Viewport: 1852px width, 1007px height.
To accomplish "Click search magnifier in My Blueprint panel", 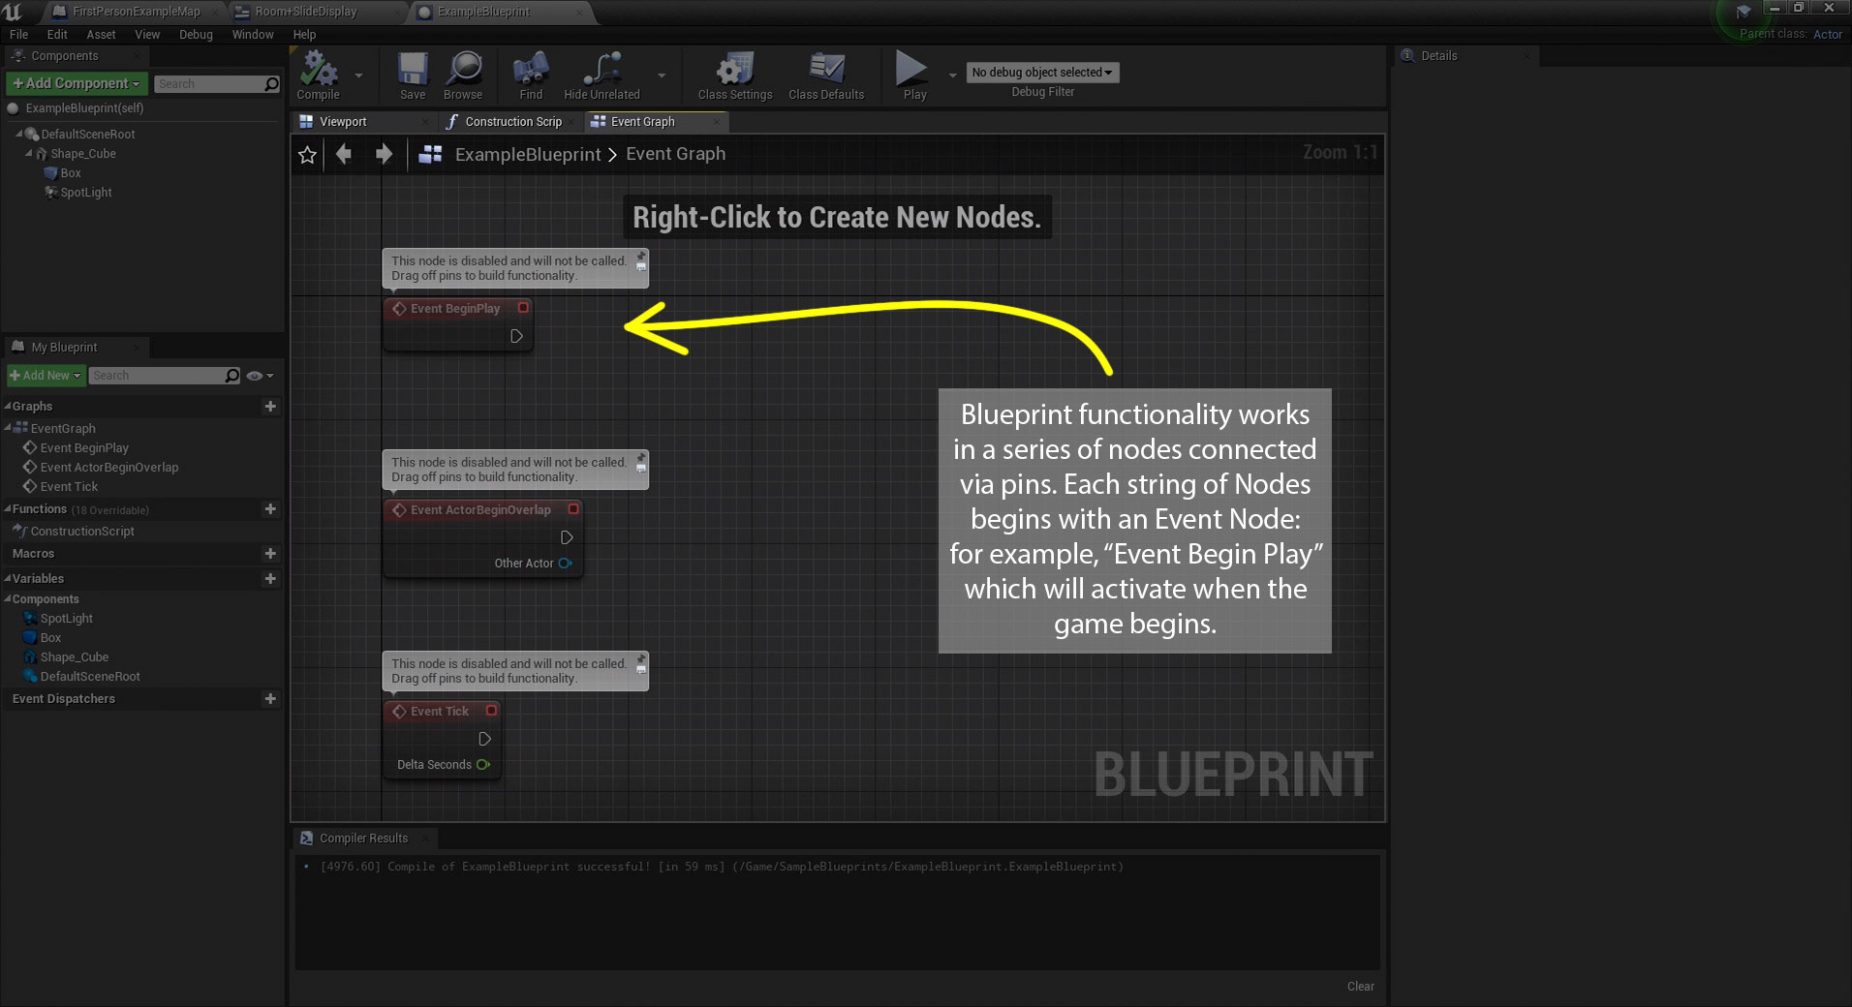I will (x=232, y=376).
